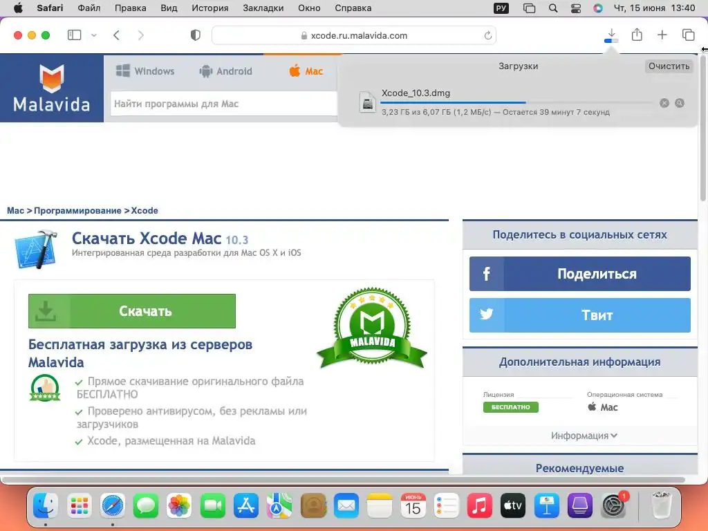708x531 pixels.
Task: Open the Malavida logo home link
Action: click(52, 88)
